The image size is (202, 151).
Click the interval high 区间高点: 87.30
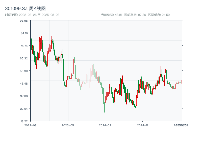(x=135, y=15)
